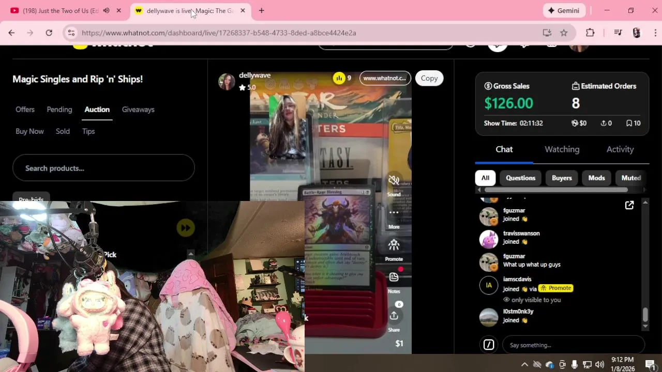Image resolution: width=662 pixels, height=372 pixels.
Task: Open the Windows notification center
Action: [x=650, y=364]
